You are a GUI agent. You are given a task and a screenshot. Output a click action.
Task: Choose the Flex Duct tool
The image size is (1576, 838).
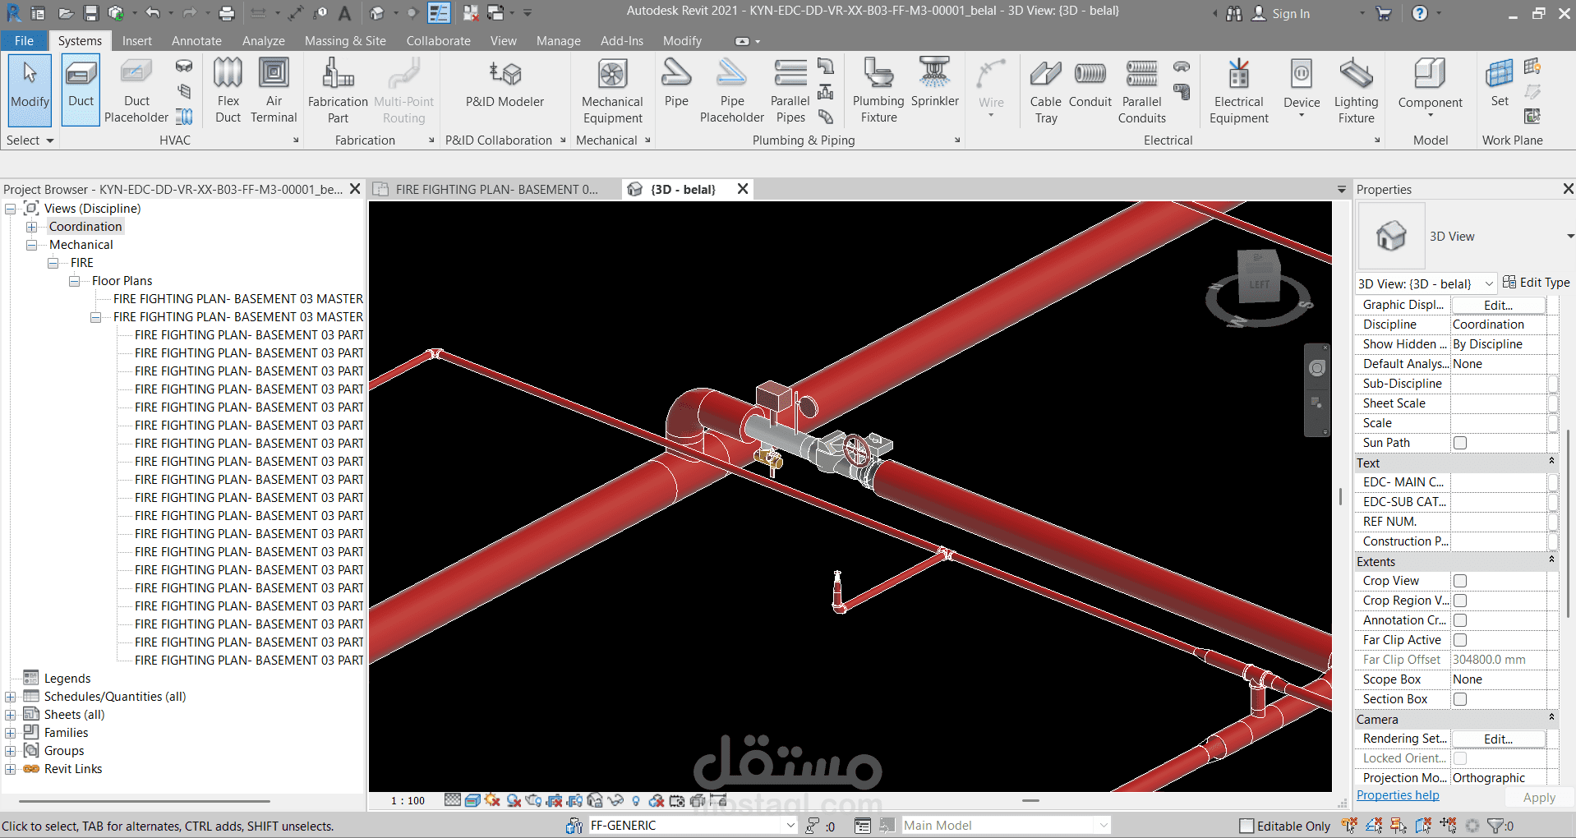228,90
